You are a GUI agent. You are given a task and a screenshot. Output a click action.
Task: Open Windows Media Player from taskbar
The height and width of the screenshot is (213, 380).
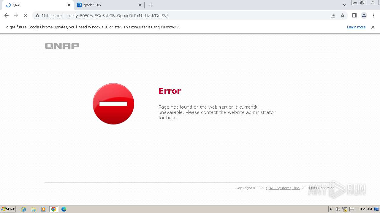click(x=44, y=209)
